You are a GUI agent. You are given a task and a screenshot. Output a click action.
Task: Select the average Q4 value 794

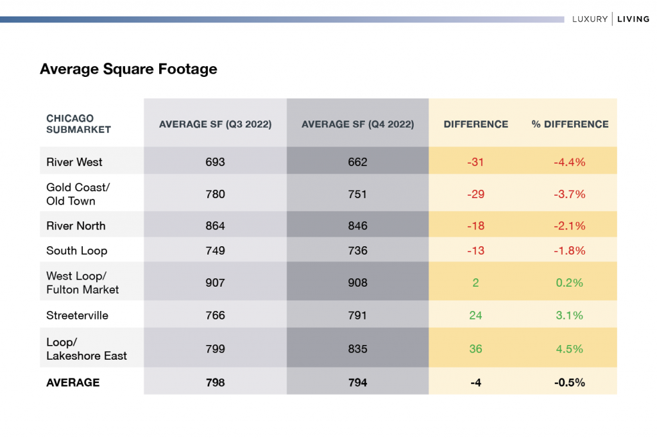click(357, 383)
